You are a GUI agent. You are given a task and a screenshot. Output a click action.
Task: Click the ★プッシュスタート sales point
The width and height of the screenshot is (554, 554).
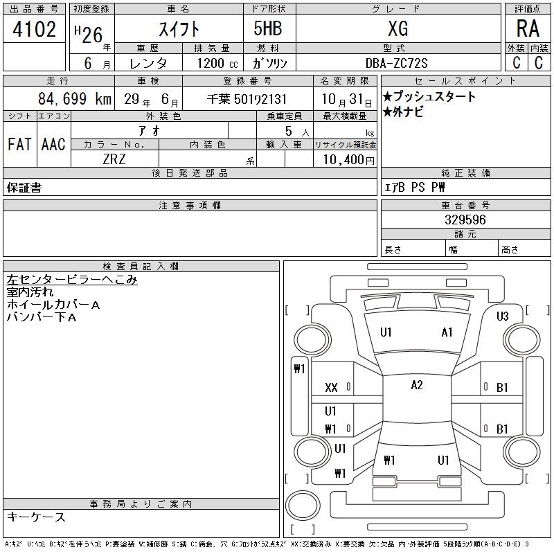coord(429,96)
